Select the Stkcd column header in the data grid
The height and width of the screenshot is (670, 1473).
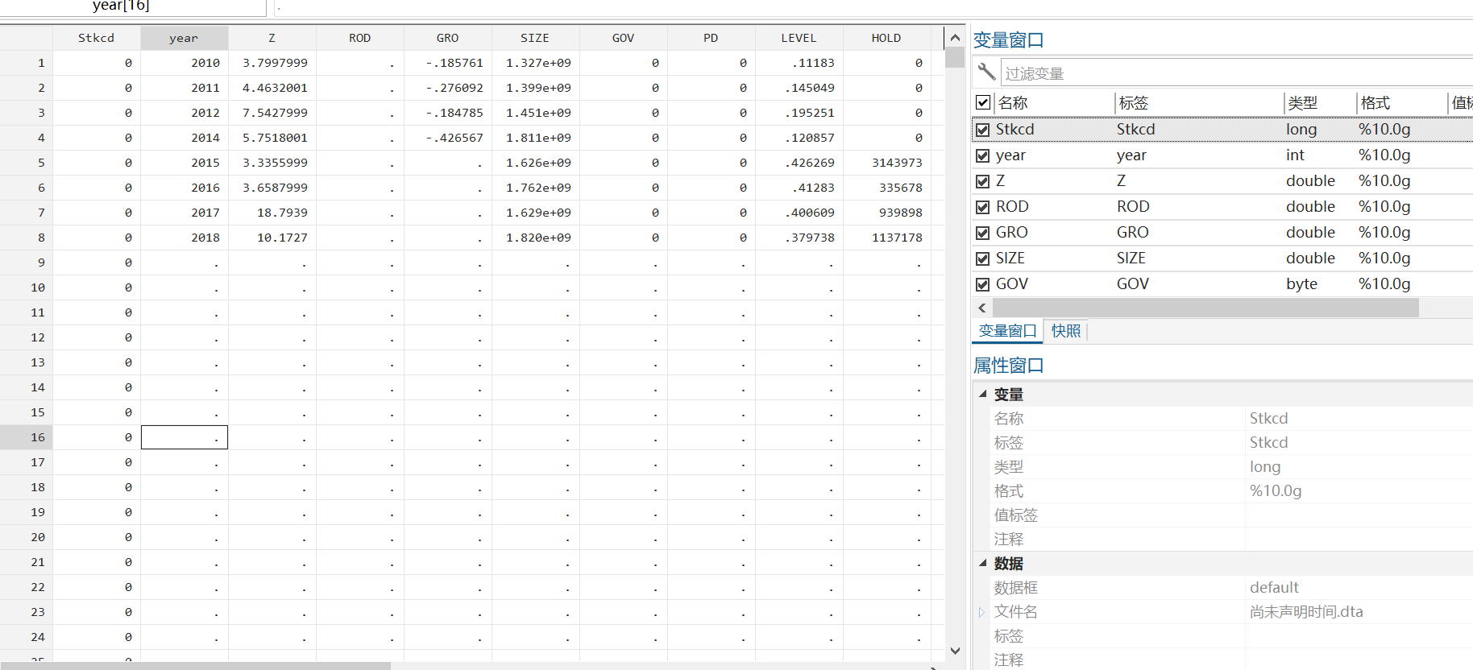pyautogui.click(x=97, y=38)
